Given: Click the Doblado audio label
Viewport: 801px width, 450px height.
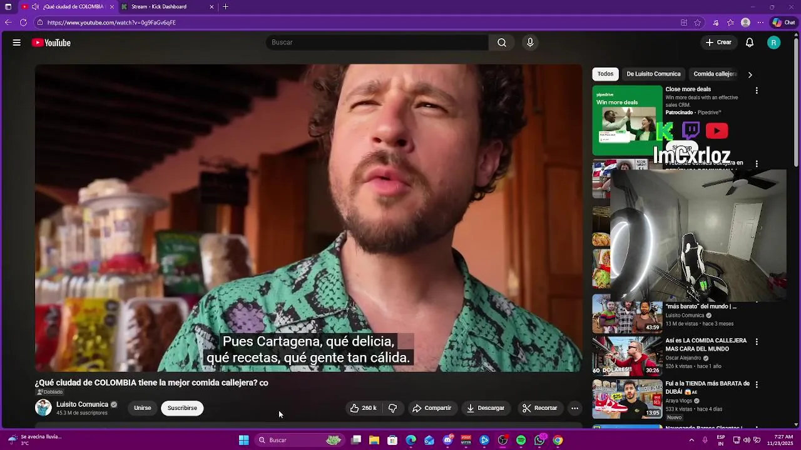Looking at the screenshot, I should [x=50, y=392].
